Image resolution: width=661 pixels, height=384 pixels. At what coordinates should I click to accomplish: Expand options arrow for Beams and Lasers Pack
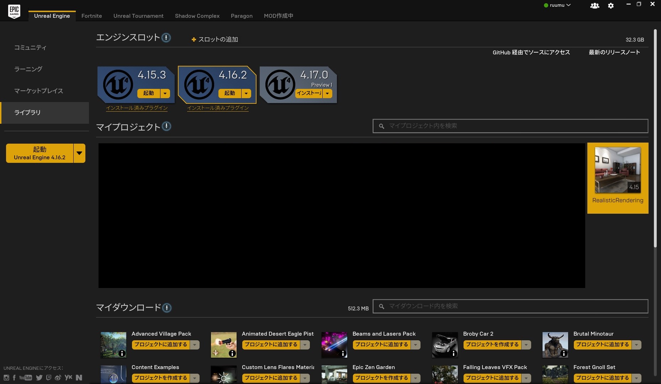416,345
